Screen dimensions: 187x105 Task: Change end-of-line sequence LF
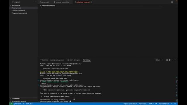point(156,104)
